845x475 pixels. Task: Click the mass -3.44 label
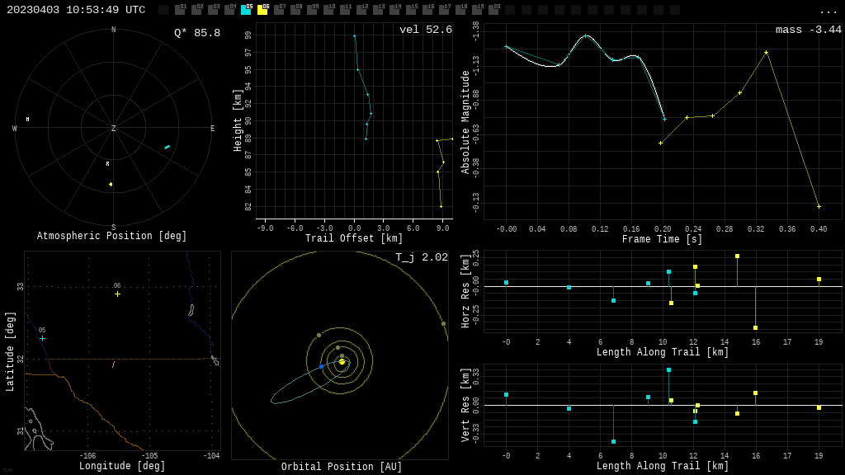pos(808,31)
